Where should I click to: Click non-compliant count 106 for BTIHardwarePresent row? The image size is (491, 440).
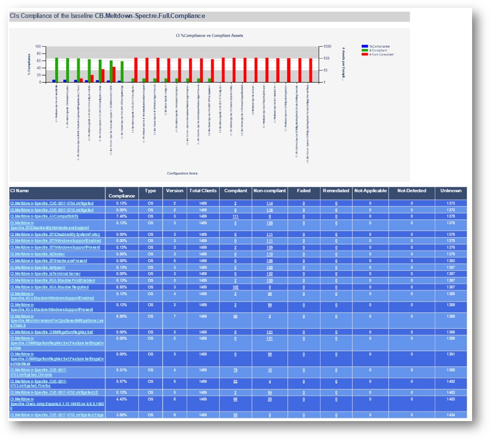(x=269, y=261)
